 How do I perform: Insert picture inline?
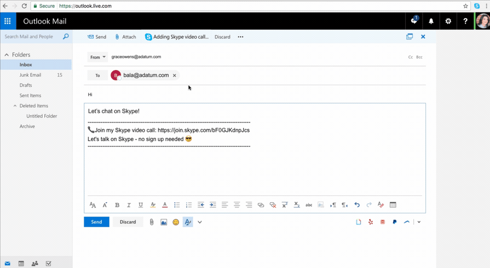164,222
